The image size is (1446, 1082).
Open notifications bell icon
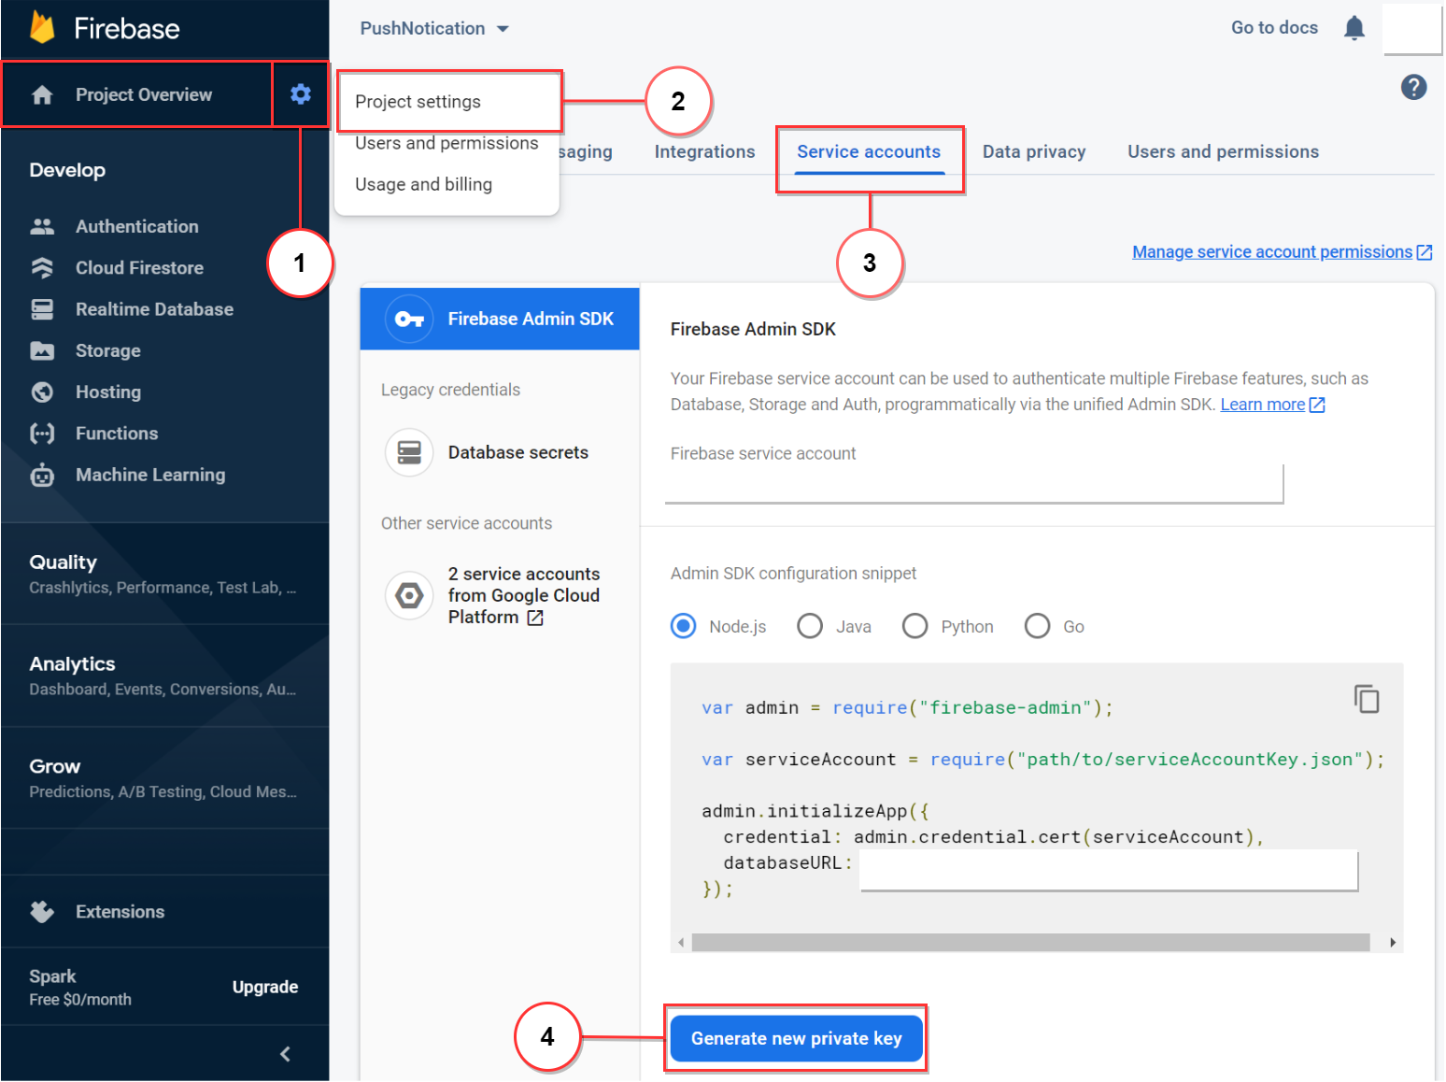pos(1354,28)
